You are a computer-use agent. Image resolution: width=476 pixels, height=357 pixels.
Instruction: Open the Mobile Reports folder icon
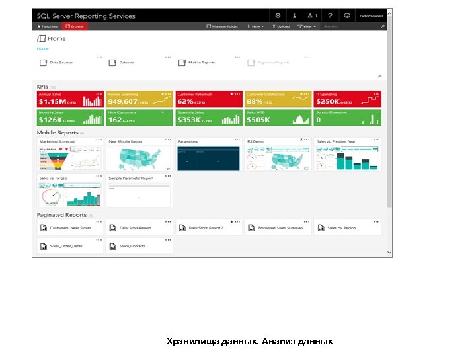tap(182, 63)
